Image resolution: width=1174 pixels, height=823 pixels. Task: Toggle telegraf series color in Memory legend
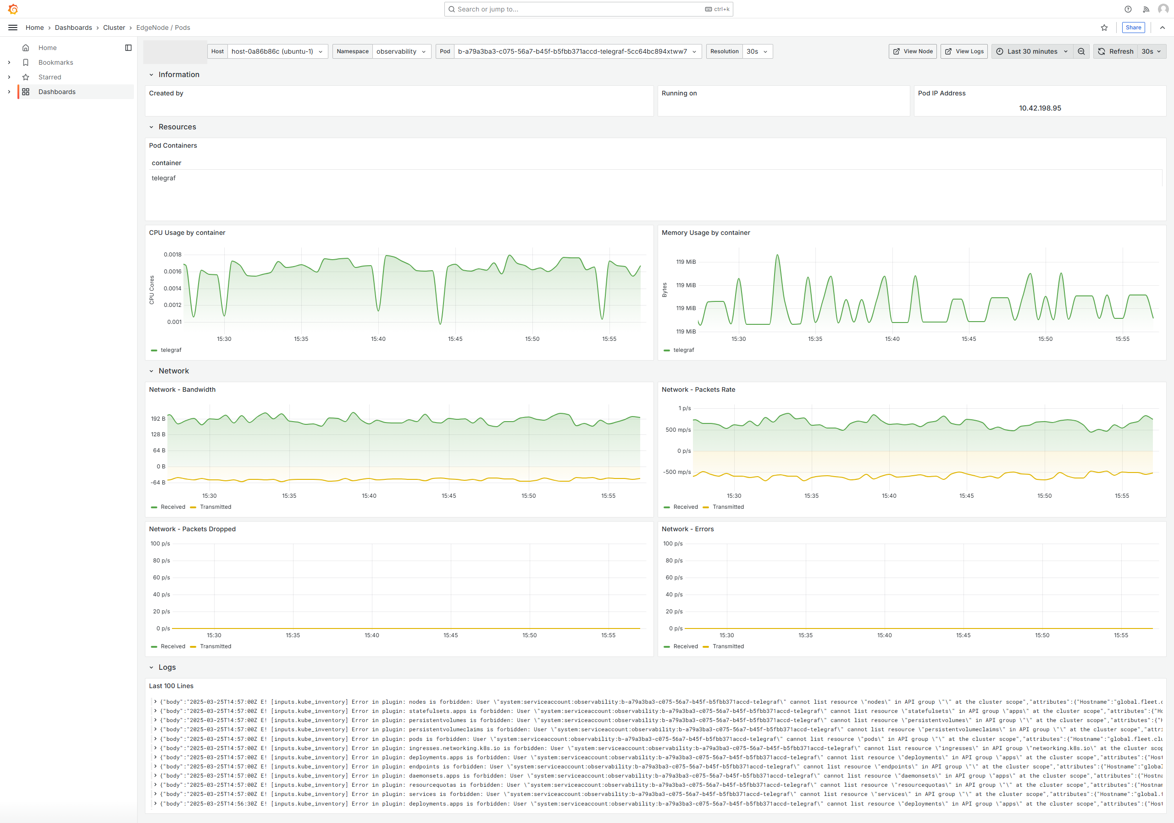[x=666, y=350]
